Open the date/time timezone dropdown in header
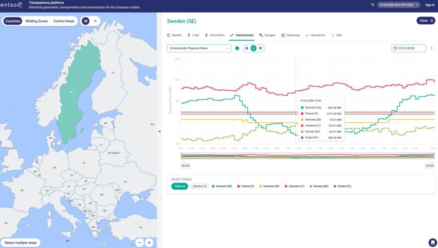Screen dimensions: 438x248 (x=399, y=5)
